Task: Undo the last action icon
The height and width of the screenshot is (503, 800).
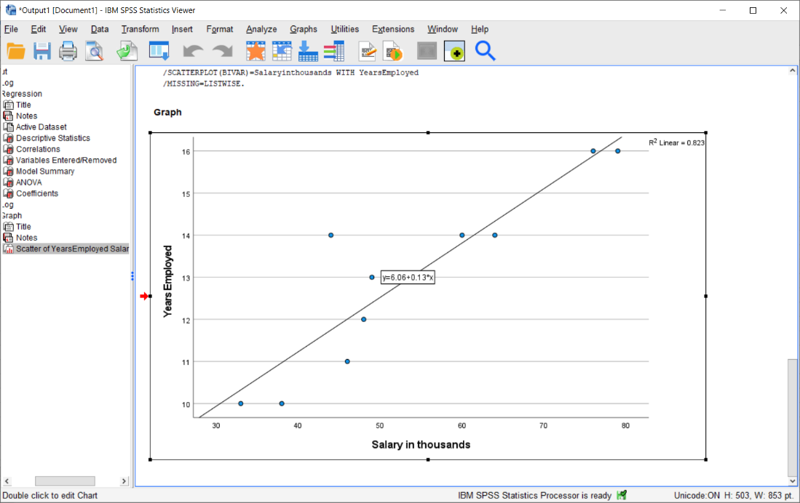Action: coord(193,51)
